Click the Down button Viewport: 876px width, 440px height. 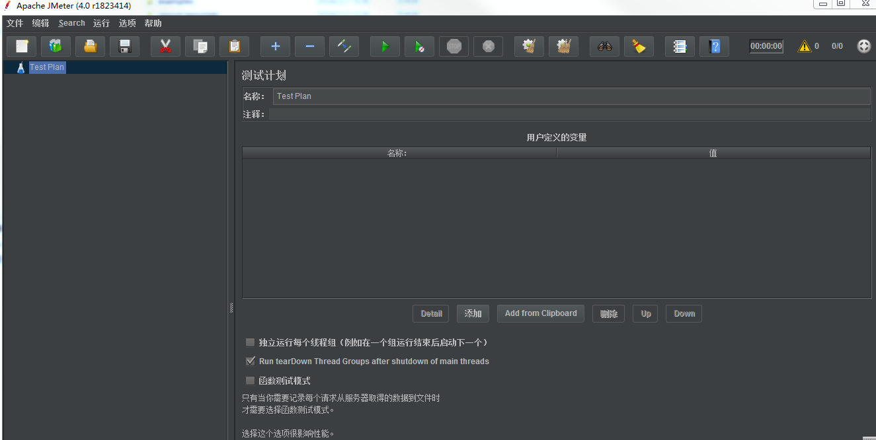684,313
